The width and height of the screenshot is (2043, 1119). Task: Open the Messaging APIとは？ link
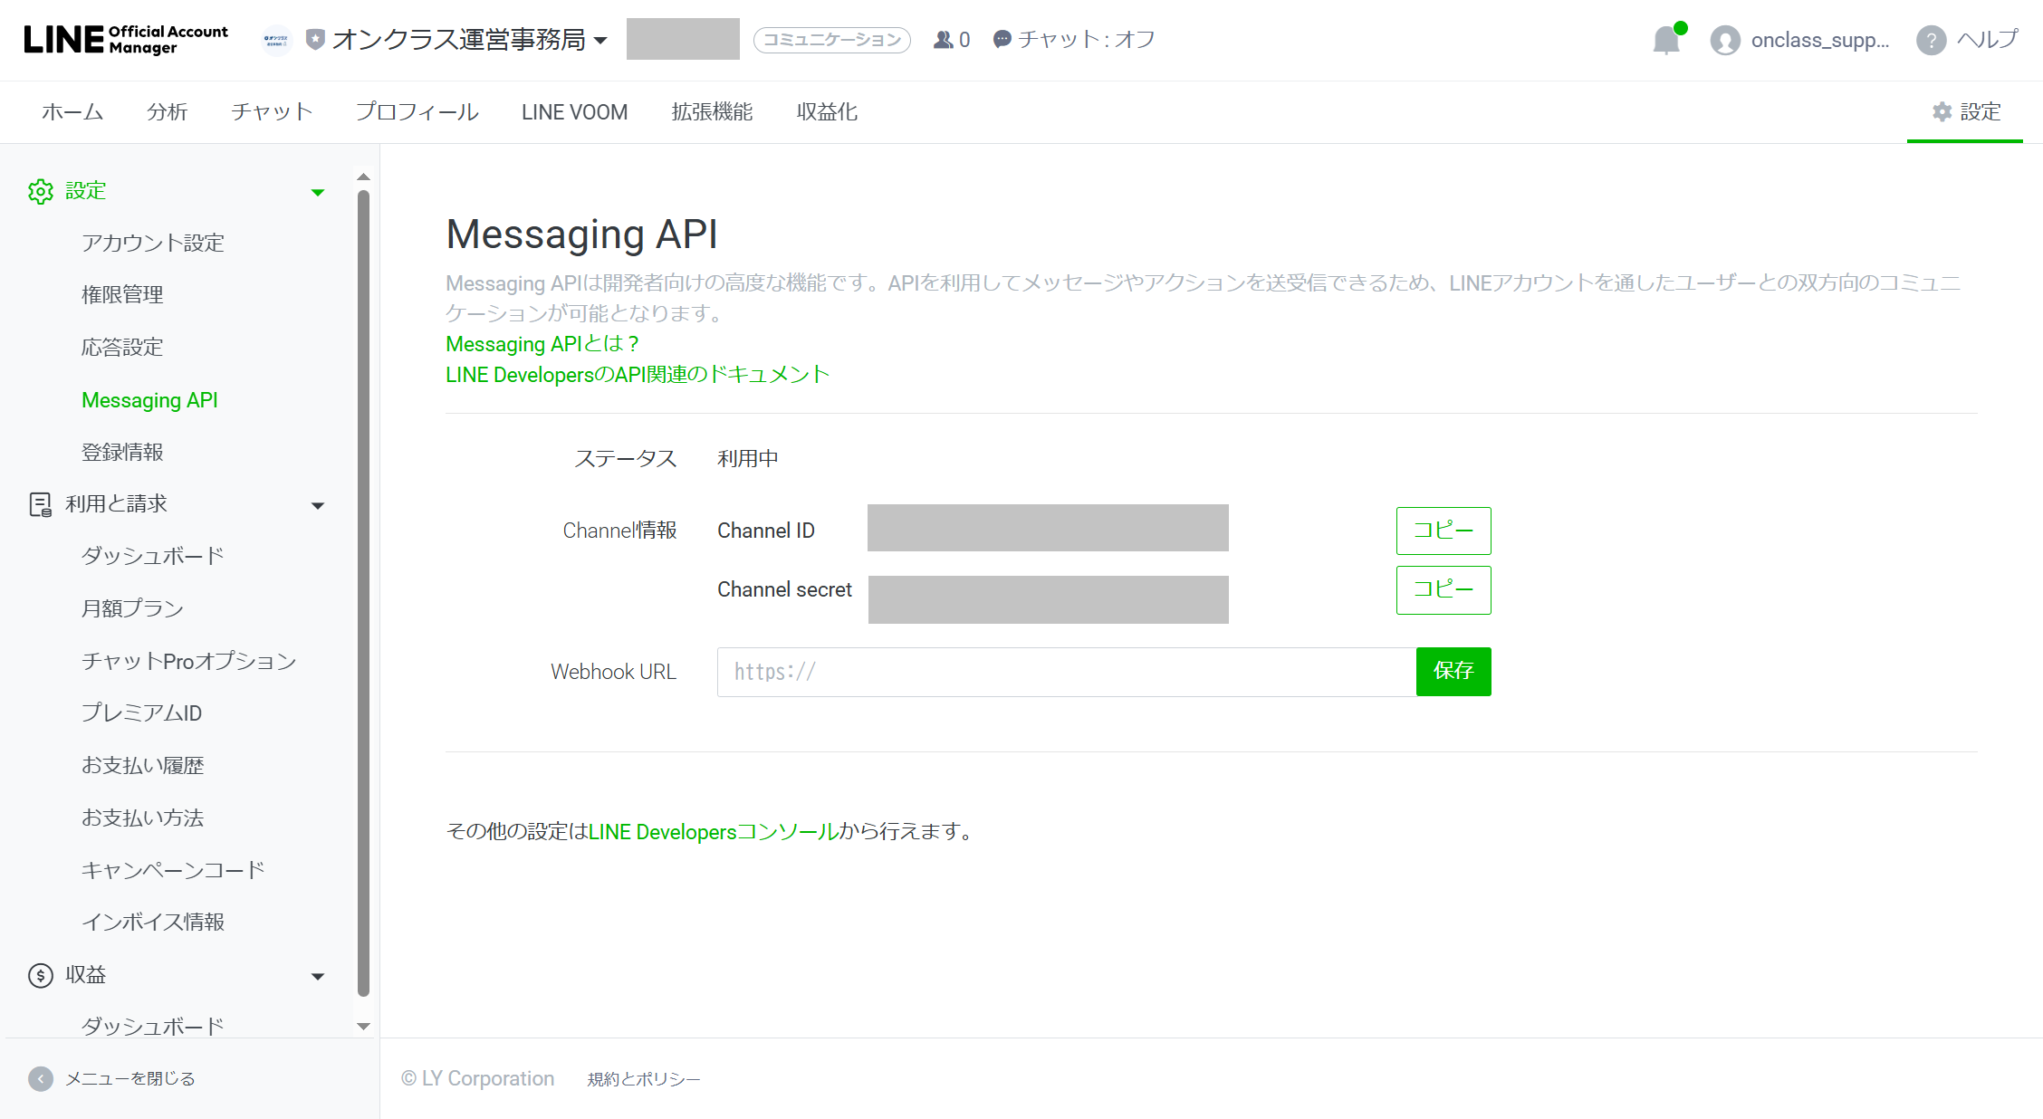(542, 344)
